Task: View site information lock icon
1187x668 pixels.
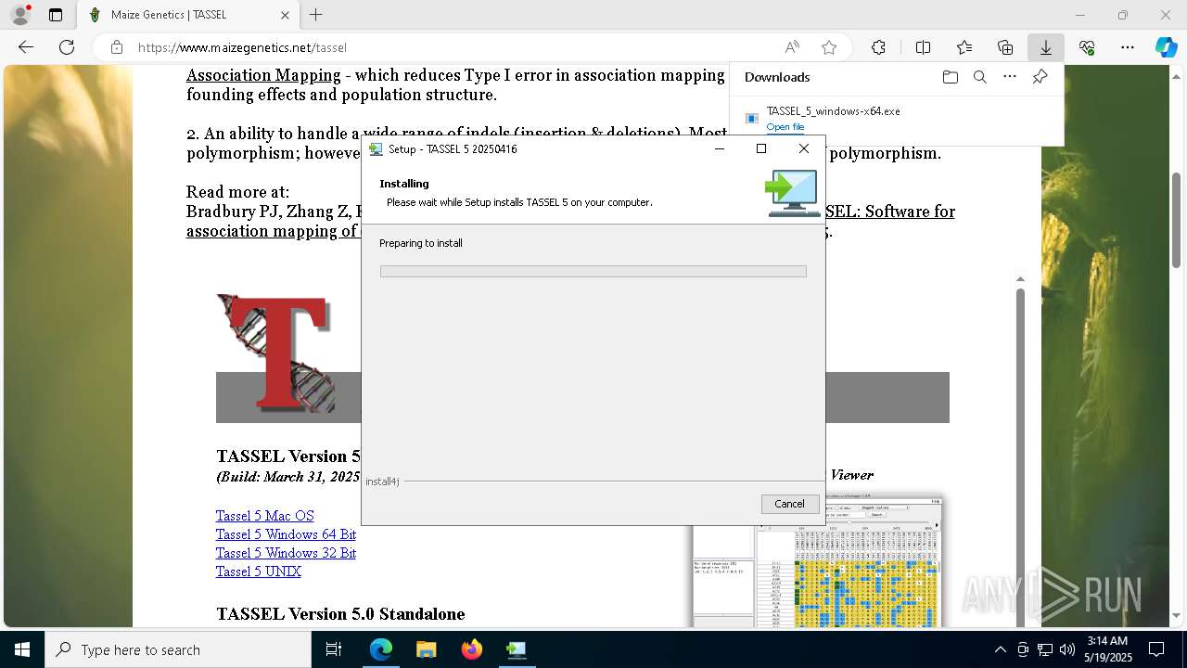Action: [x=116, y=47]
